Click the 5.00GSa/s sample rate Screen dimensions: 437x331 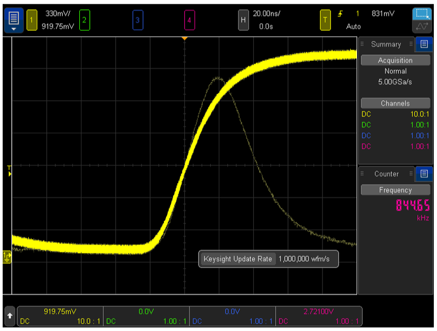point(395,82)
